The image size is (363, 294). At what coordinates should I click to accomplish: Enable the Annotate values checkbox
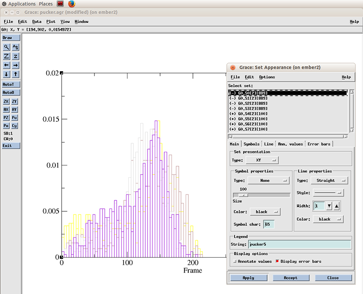pyautogui.click(x=235, y=261)
